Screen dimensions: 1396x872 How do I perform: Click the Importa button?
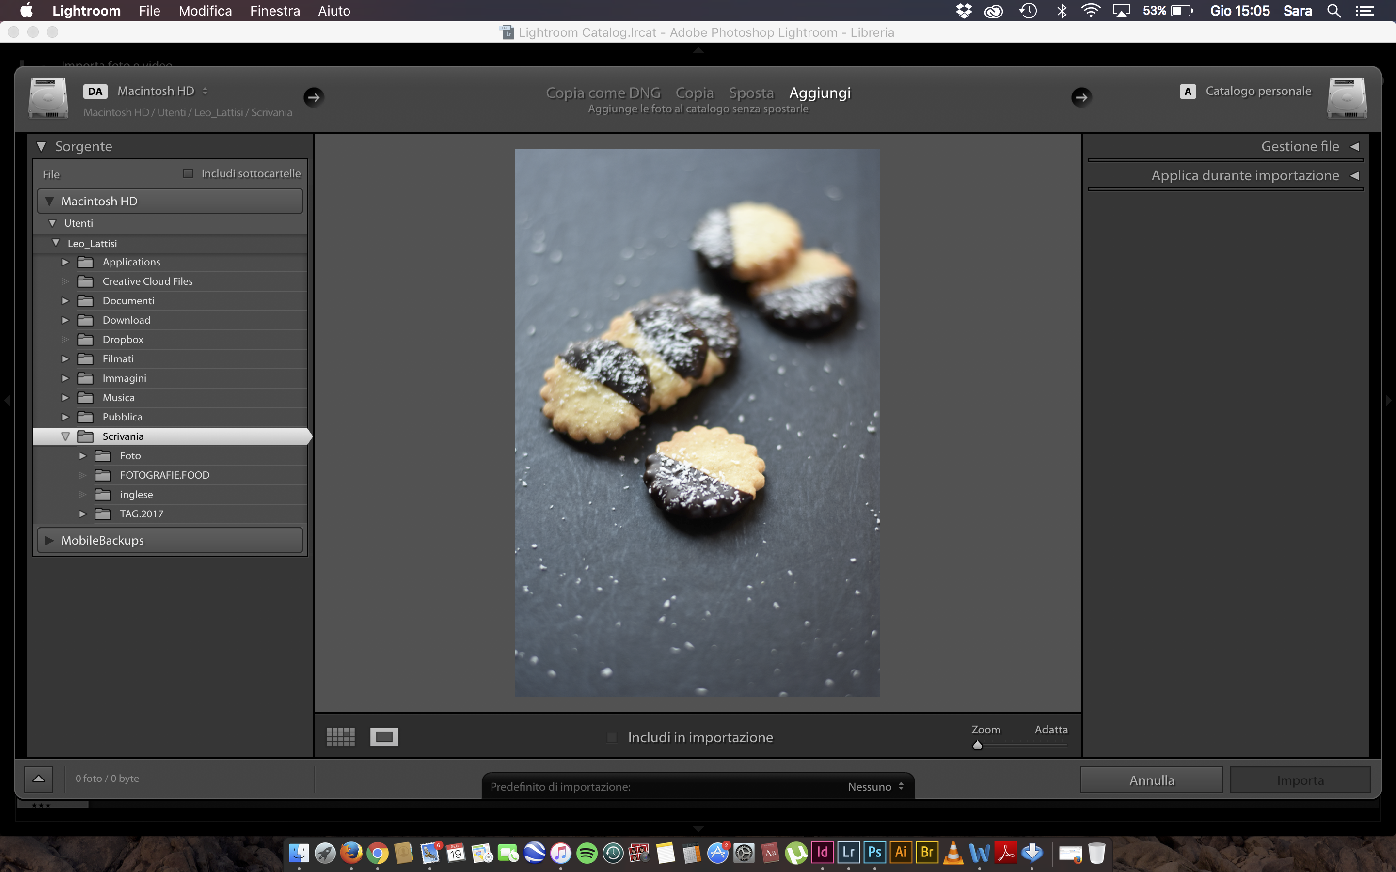(x=1300, y=780)
